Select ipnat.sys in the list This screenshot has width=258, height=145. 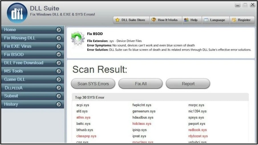point(139,136)
